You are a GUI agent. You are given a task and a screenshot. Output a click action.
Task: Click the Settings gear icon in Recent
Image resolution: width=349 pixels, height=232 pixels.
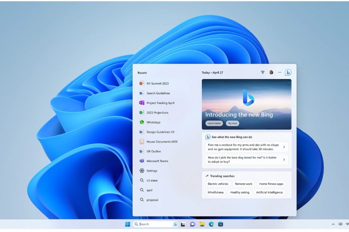[x=142, y=171]
